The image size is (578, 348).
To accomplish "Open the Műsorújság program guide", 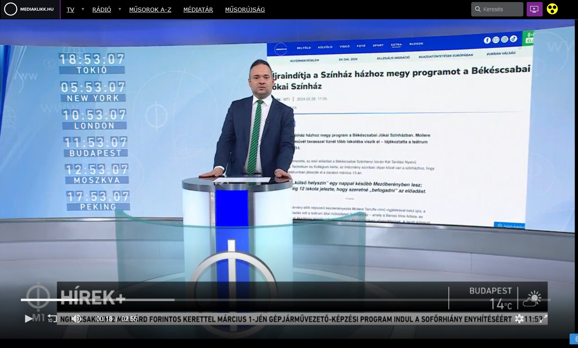I will tap(245, 10).
